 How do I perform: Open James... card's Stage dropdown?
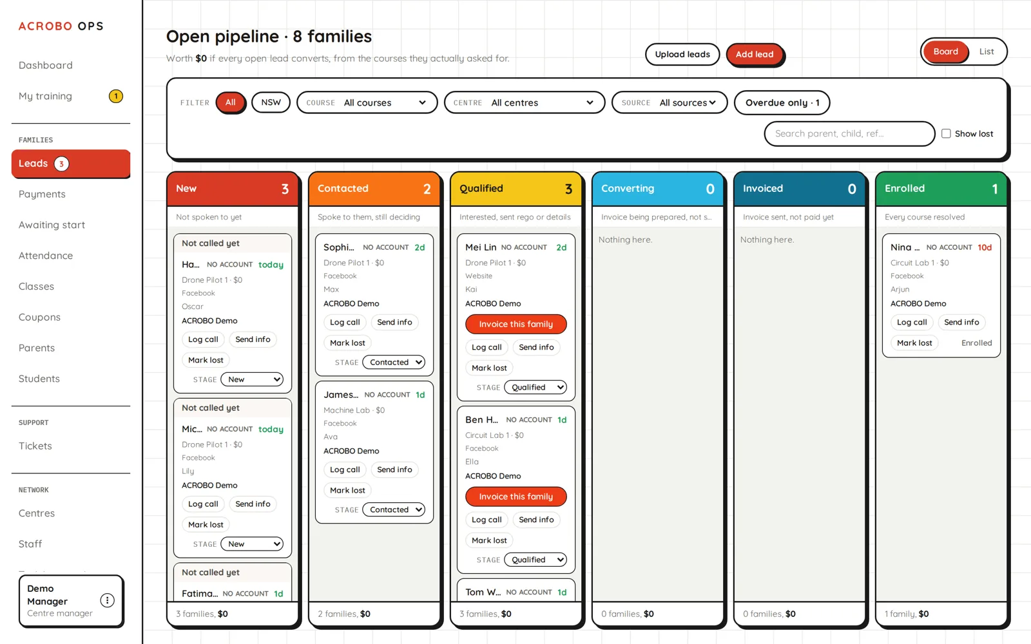point(394,509)
